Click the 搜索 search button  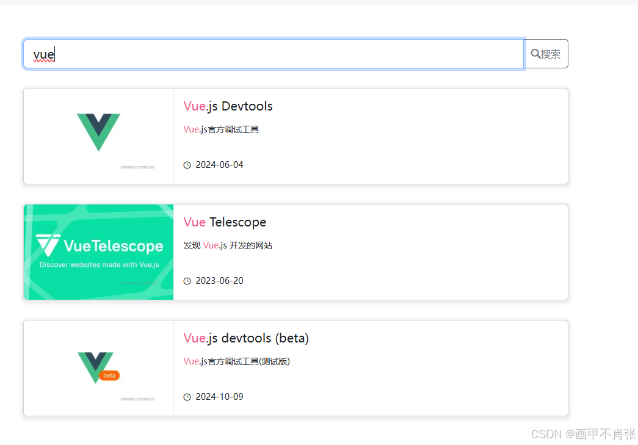[x=546, y=54]
